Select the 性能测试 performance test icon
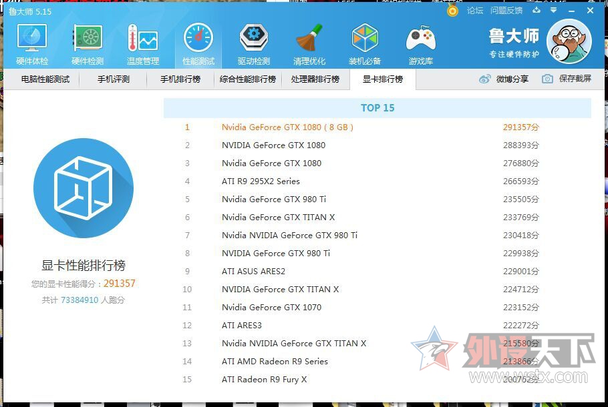The image size is (608, 407). coord(198,44)
